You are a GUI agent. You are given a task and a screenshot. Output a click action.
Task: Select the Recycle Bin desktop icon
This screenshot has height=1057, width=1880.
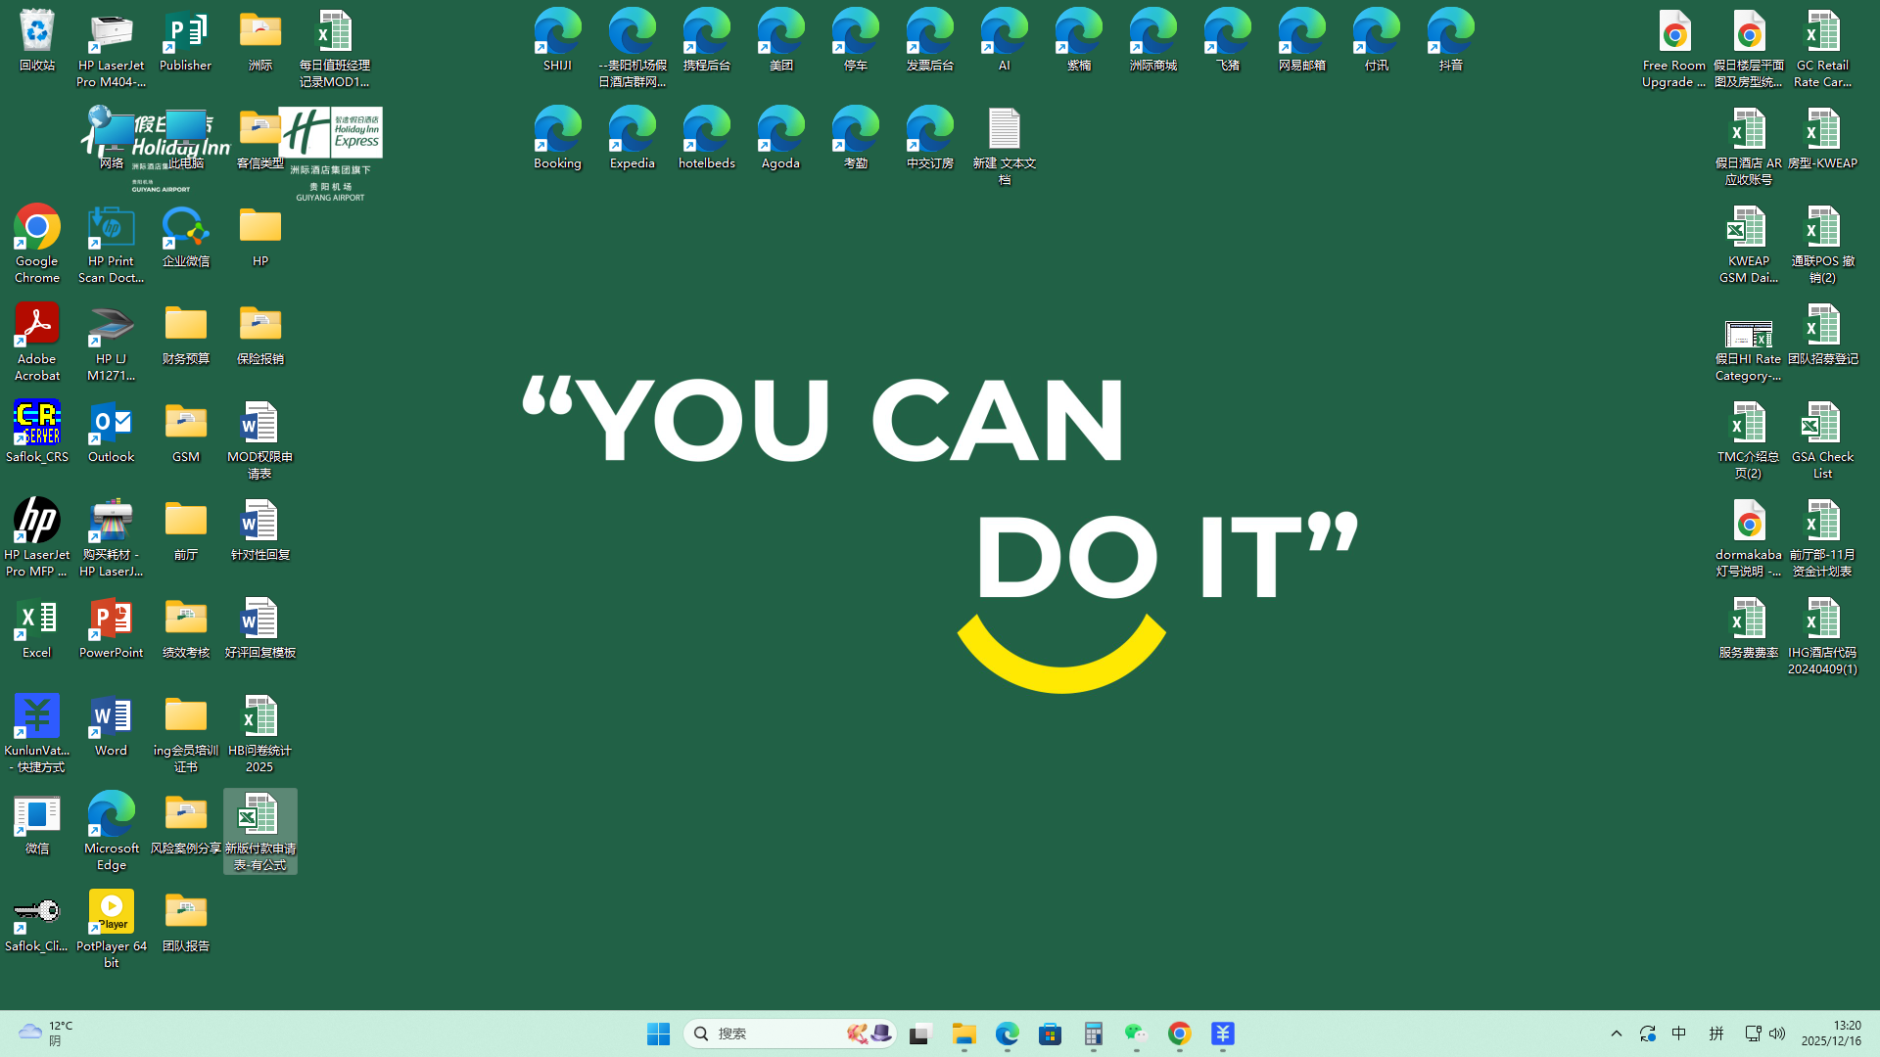36,39
